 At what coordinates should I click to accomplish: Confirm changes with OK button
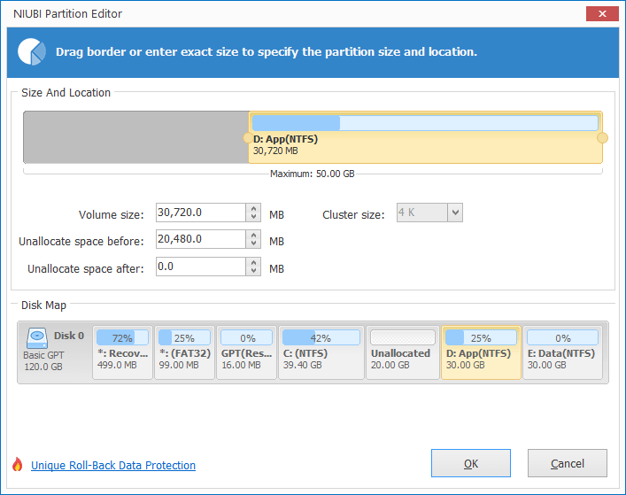pos(471,463)
